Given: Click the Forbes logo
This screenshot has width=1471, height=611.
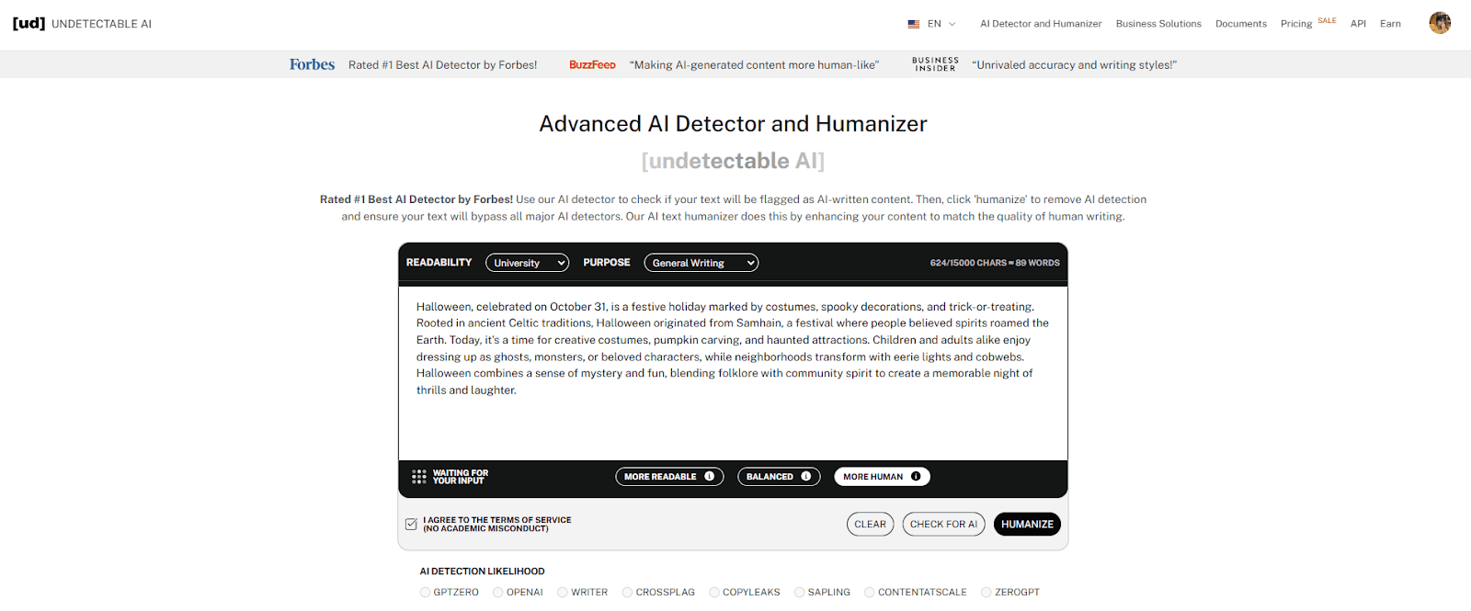Looking at the screenshot, I should coord(312,64).
